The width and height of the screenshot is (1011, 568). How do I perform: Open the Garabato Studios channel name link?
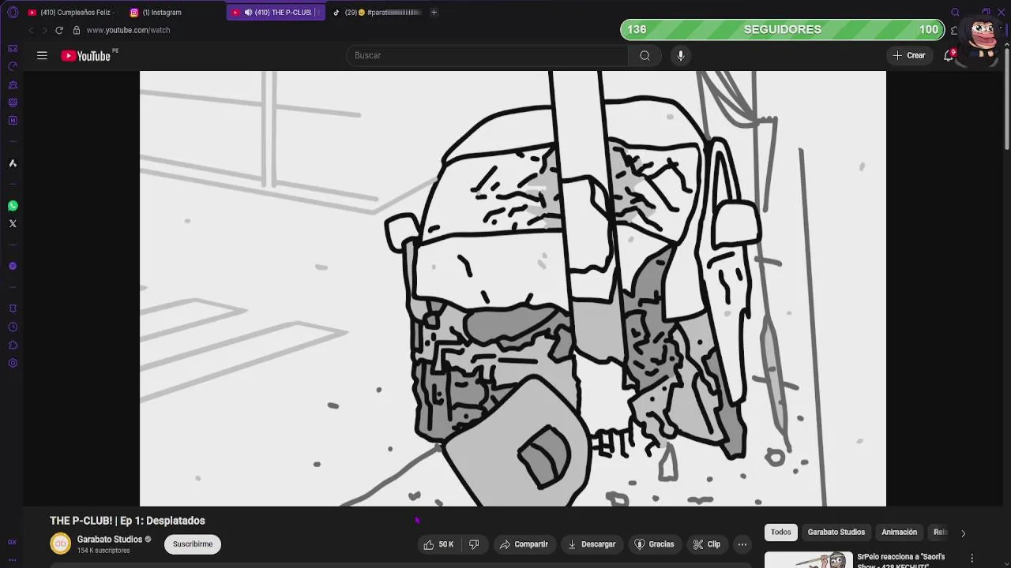[109, 540]
